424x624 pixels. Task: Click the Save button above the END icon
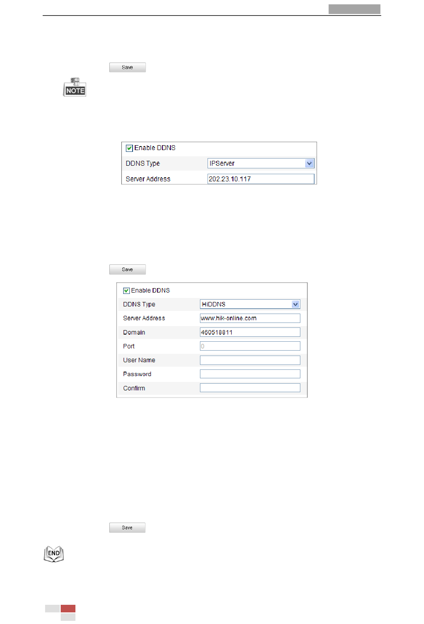point(127,528)
